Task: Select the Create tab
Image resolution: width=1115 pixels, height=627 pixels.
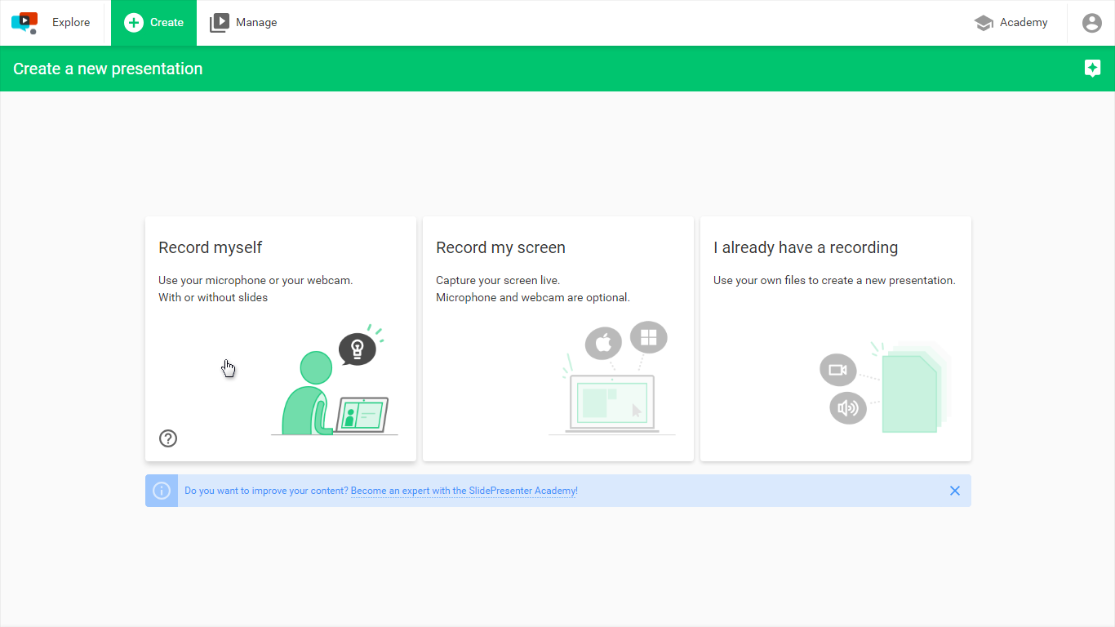Action: [x=153, y=23]
